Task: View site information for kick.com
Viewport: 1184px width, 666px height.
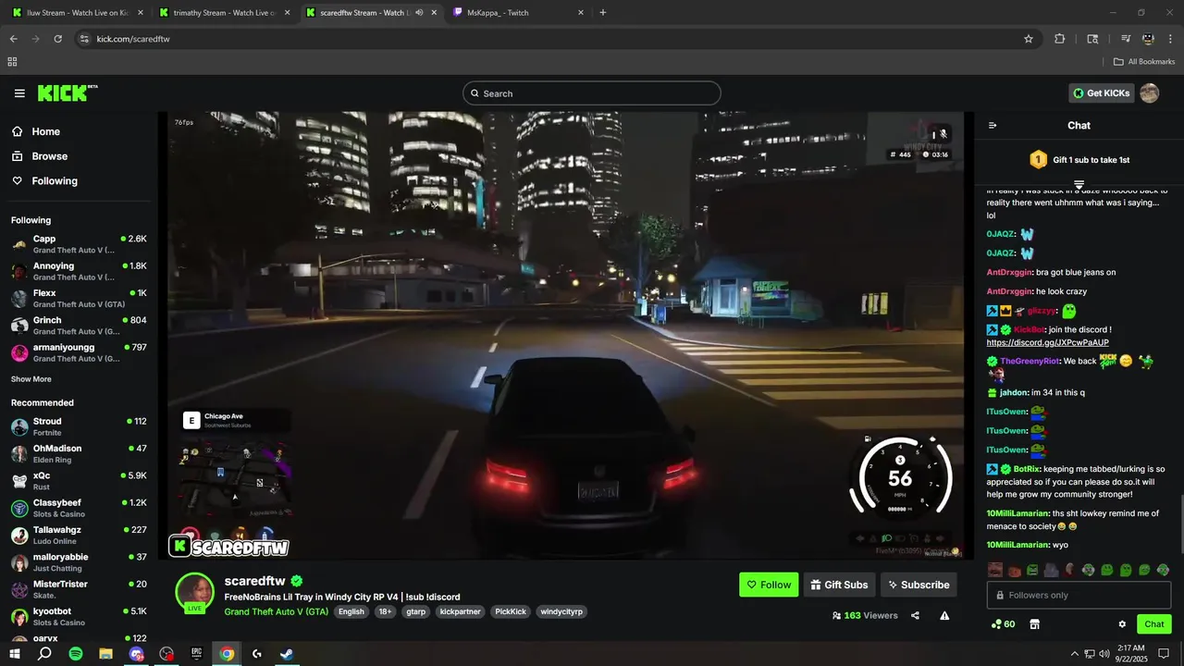Action: 84,39
